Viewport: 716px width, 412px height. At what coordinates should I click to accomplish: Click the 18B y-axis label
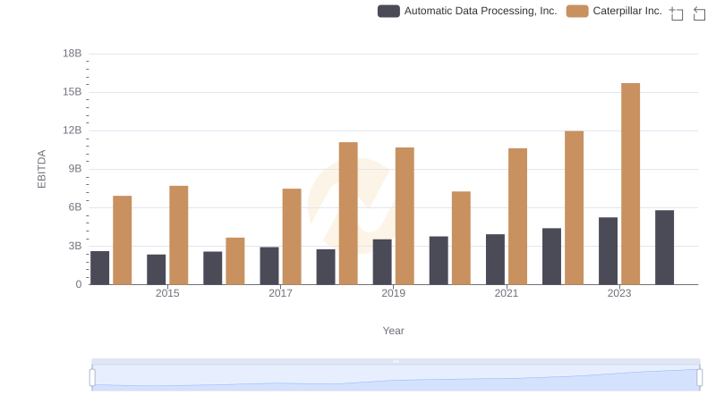72,54
